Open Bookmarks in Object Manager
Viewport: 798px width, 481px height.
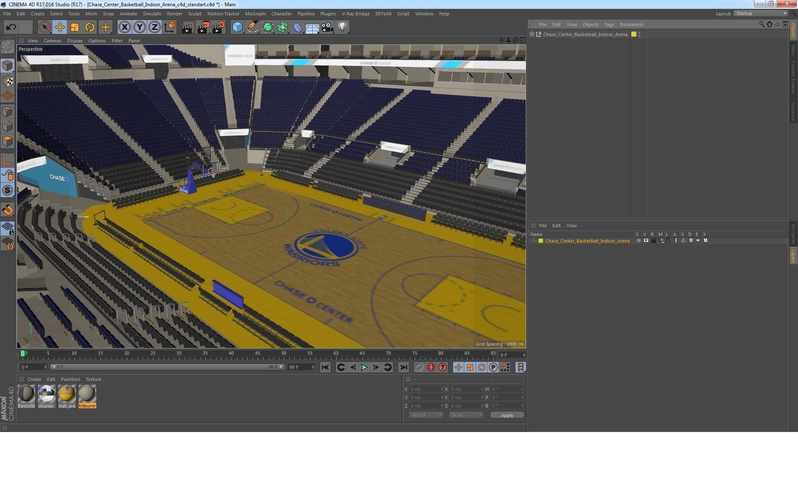[632, 25]
